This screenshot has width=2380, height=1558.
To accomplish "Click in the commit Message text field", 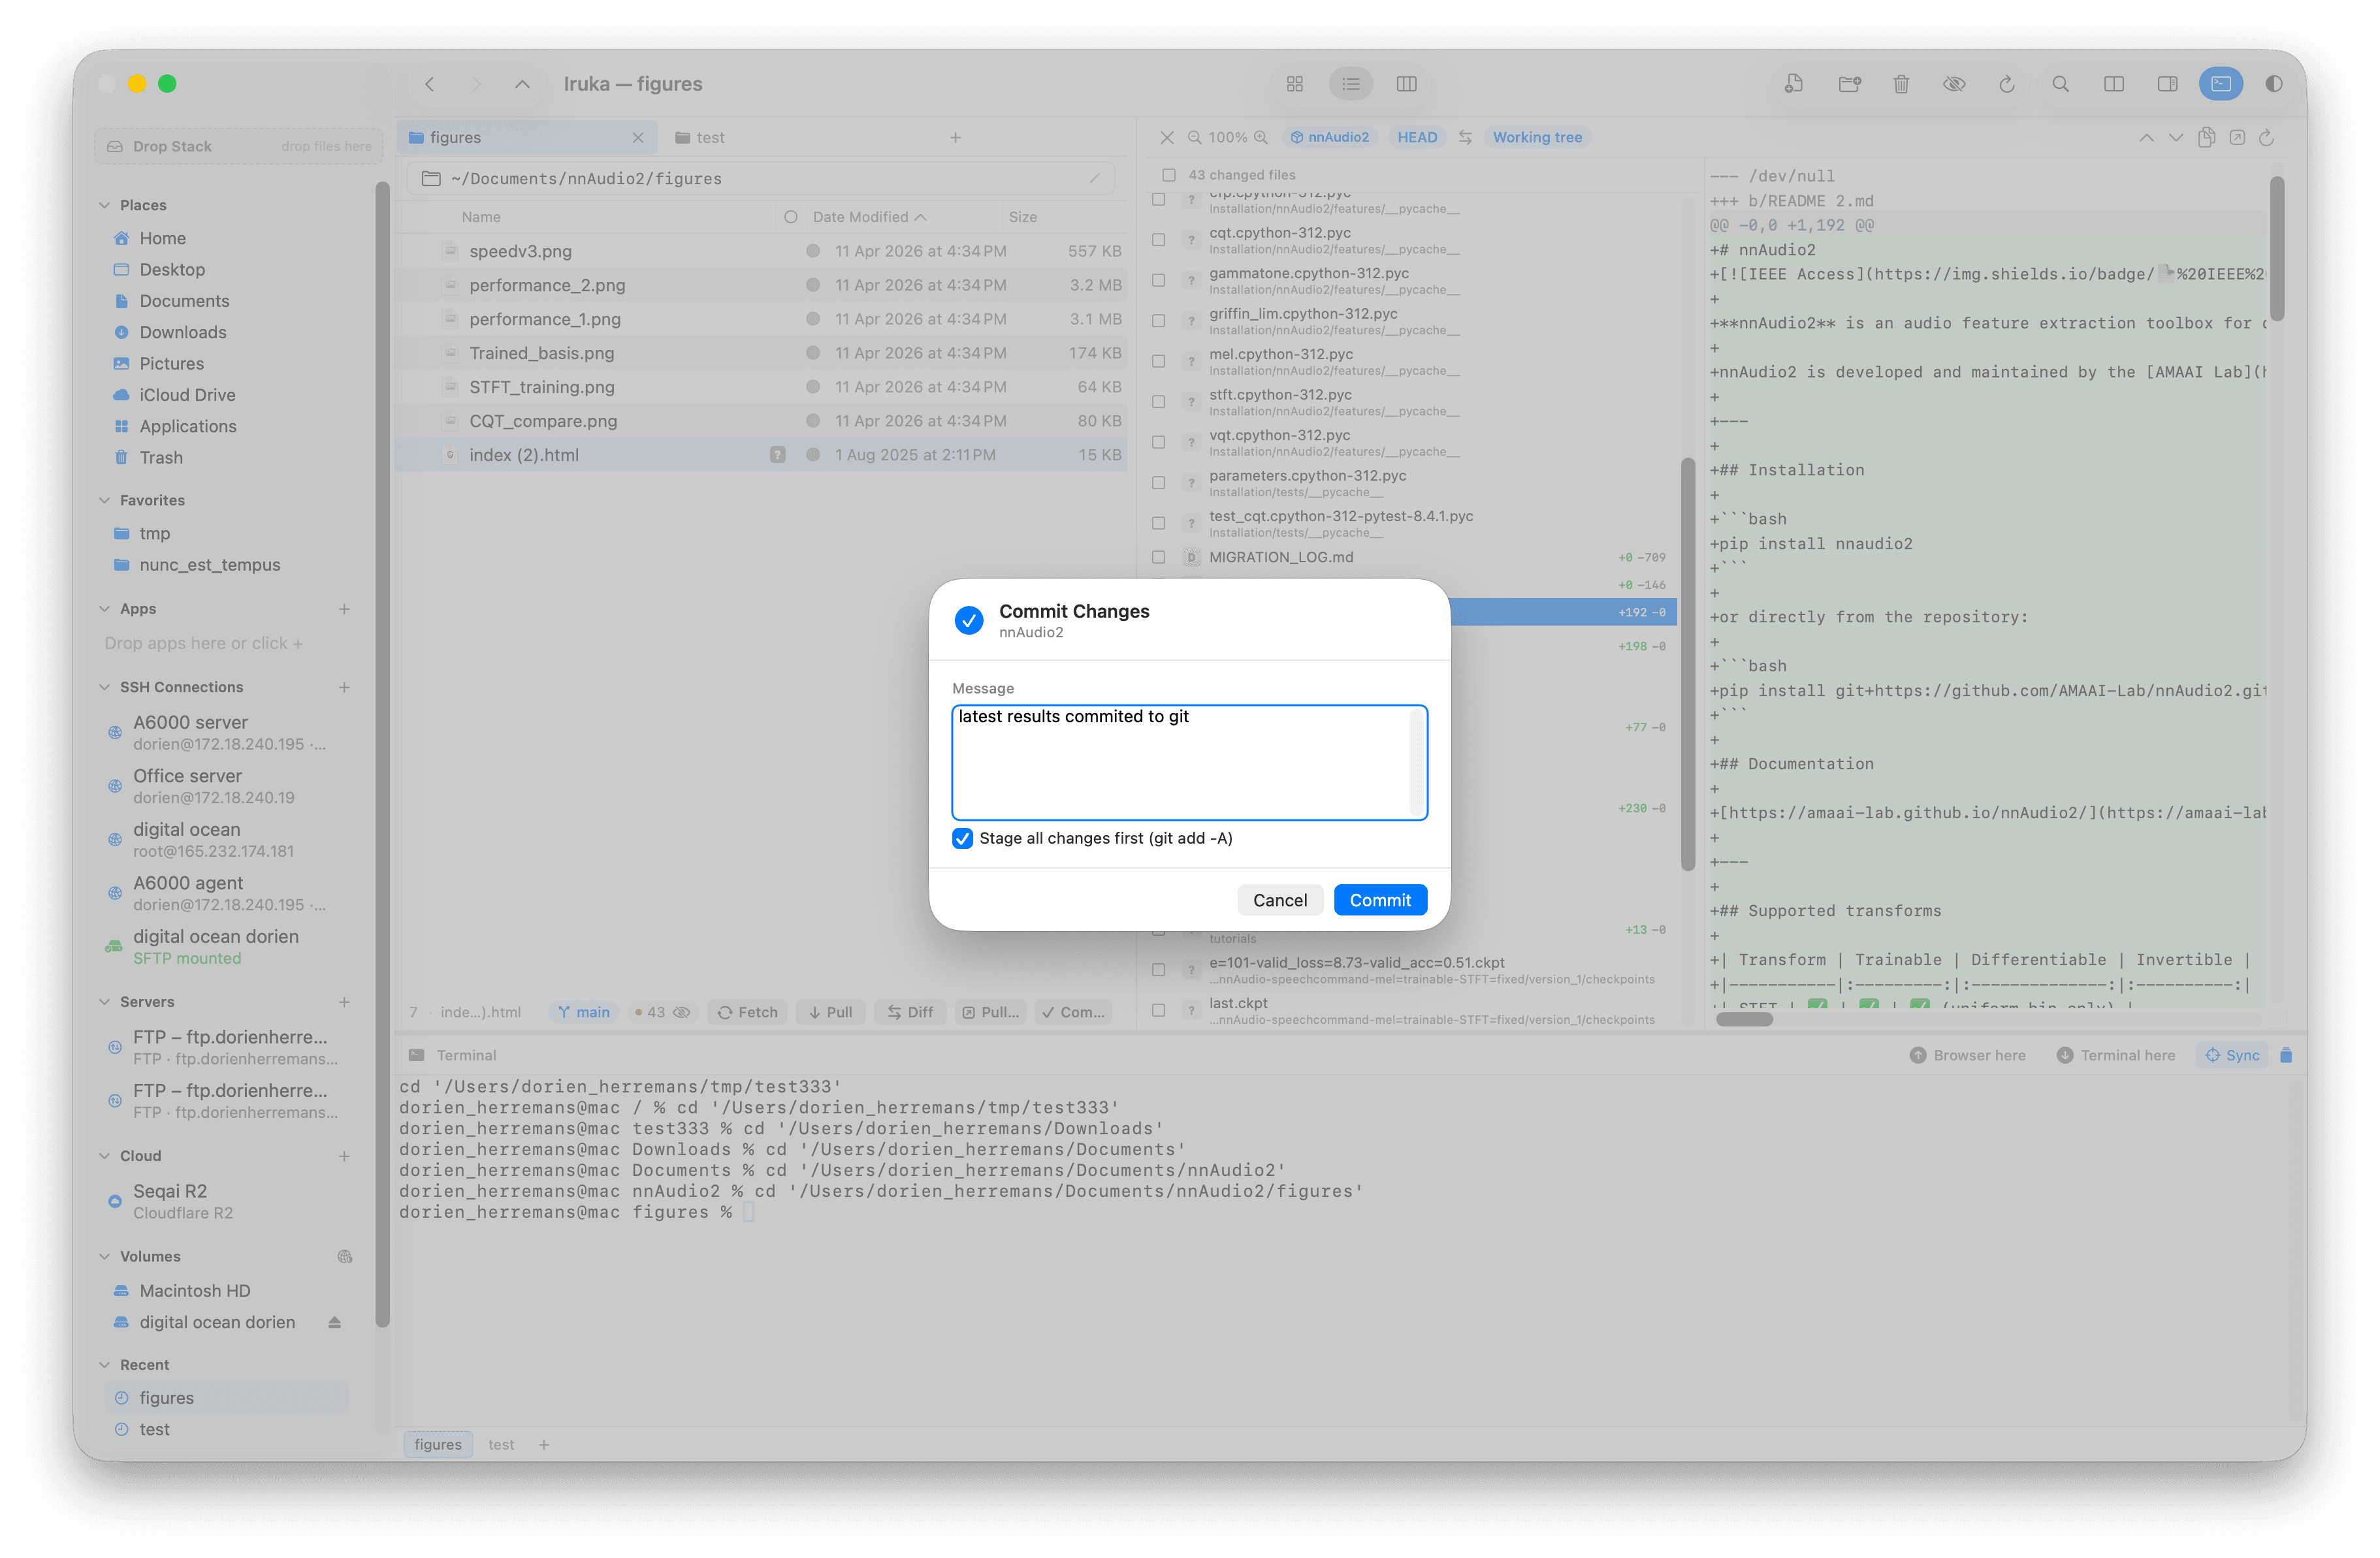I will tap(1189, 762).
